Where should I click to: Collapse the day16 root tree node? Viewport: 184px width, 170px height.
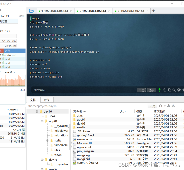pos(37,111)
